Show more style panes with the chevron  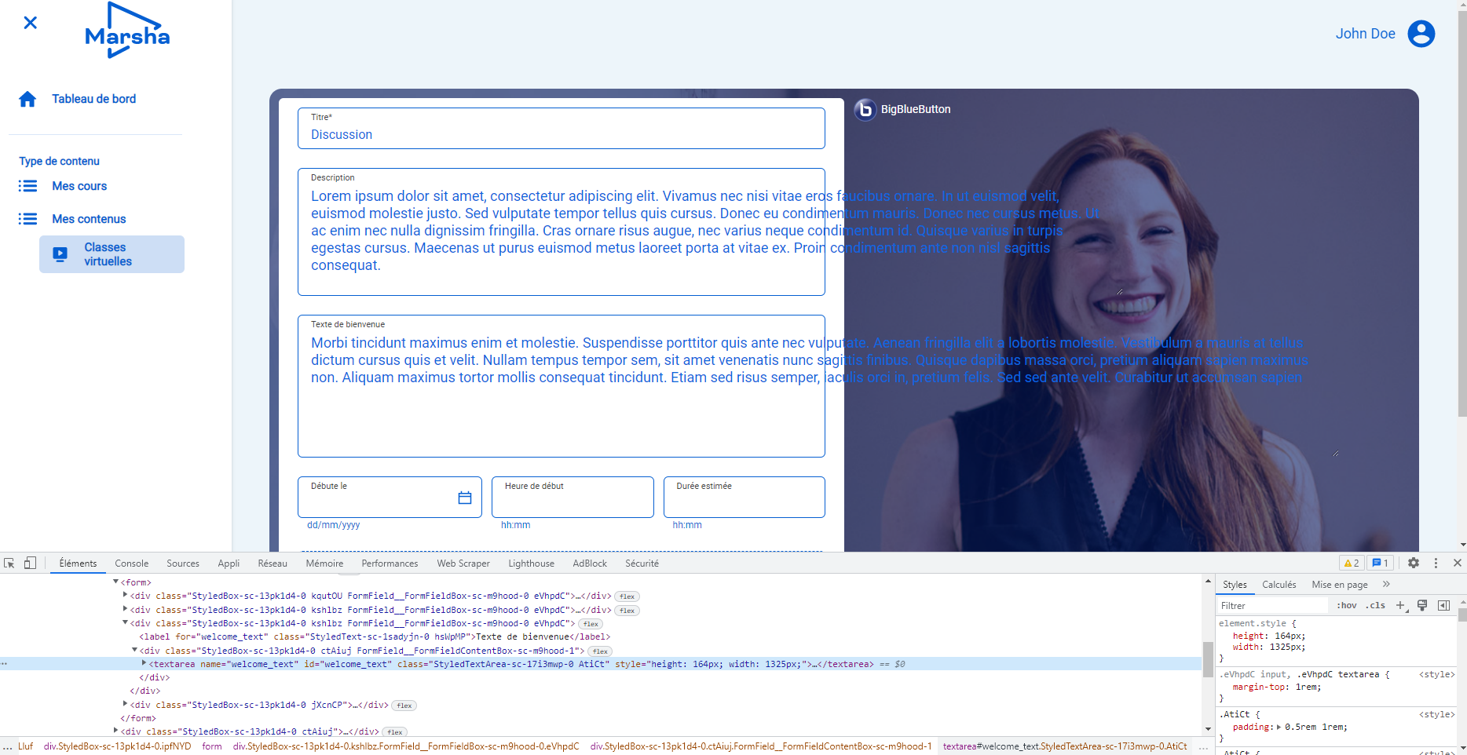coord(1385,584)
